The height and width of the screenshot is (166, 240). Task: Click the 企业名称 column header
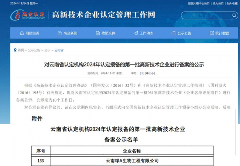132,151
